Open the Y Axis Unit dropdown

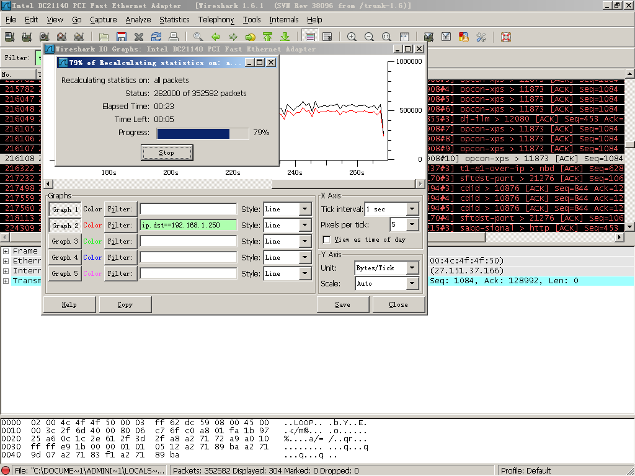tap(412, 268)
